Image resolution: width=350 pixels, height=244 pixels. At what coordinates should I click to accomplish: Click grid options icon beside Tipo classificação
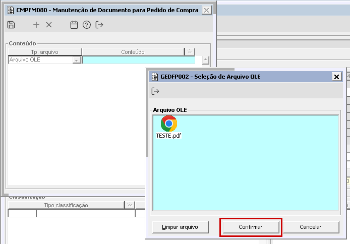[x=130, y=205]
